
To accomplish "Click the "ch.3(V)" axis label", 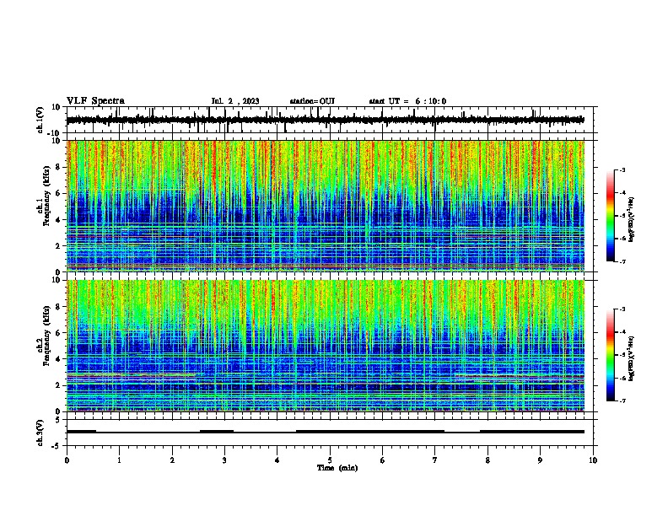I will click(x=40, y=433).
